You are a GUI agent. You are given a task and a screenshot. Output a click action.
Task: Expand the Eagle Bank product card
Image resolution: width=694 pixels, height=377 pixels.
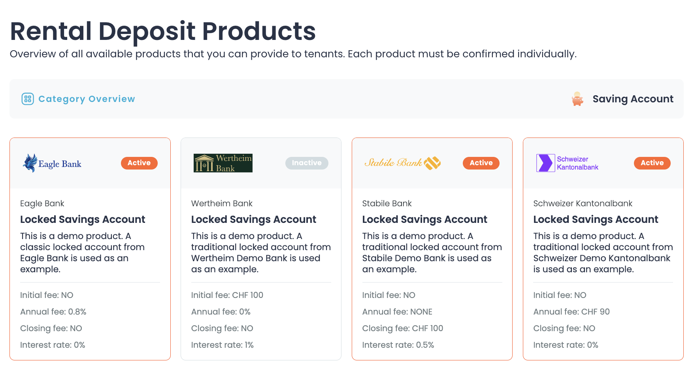(90, 248)
